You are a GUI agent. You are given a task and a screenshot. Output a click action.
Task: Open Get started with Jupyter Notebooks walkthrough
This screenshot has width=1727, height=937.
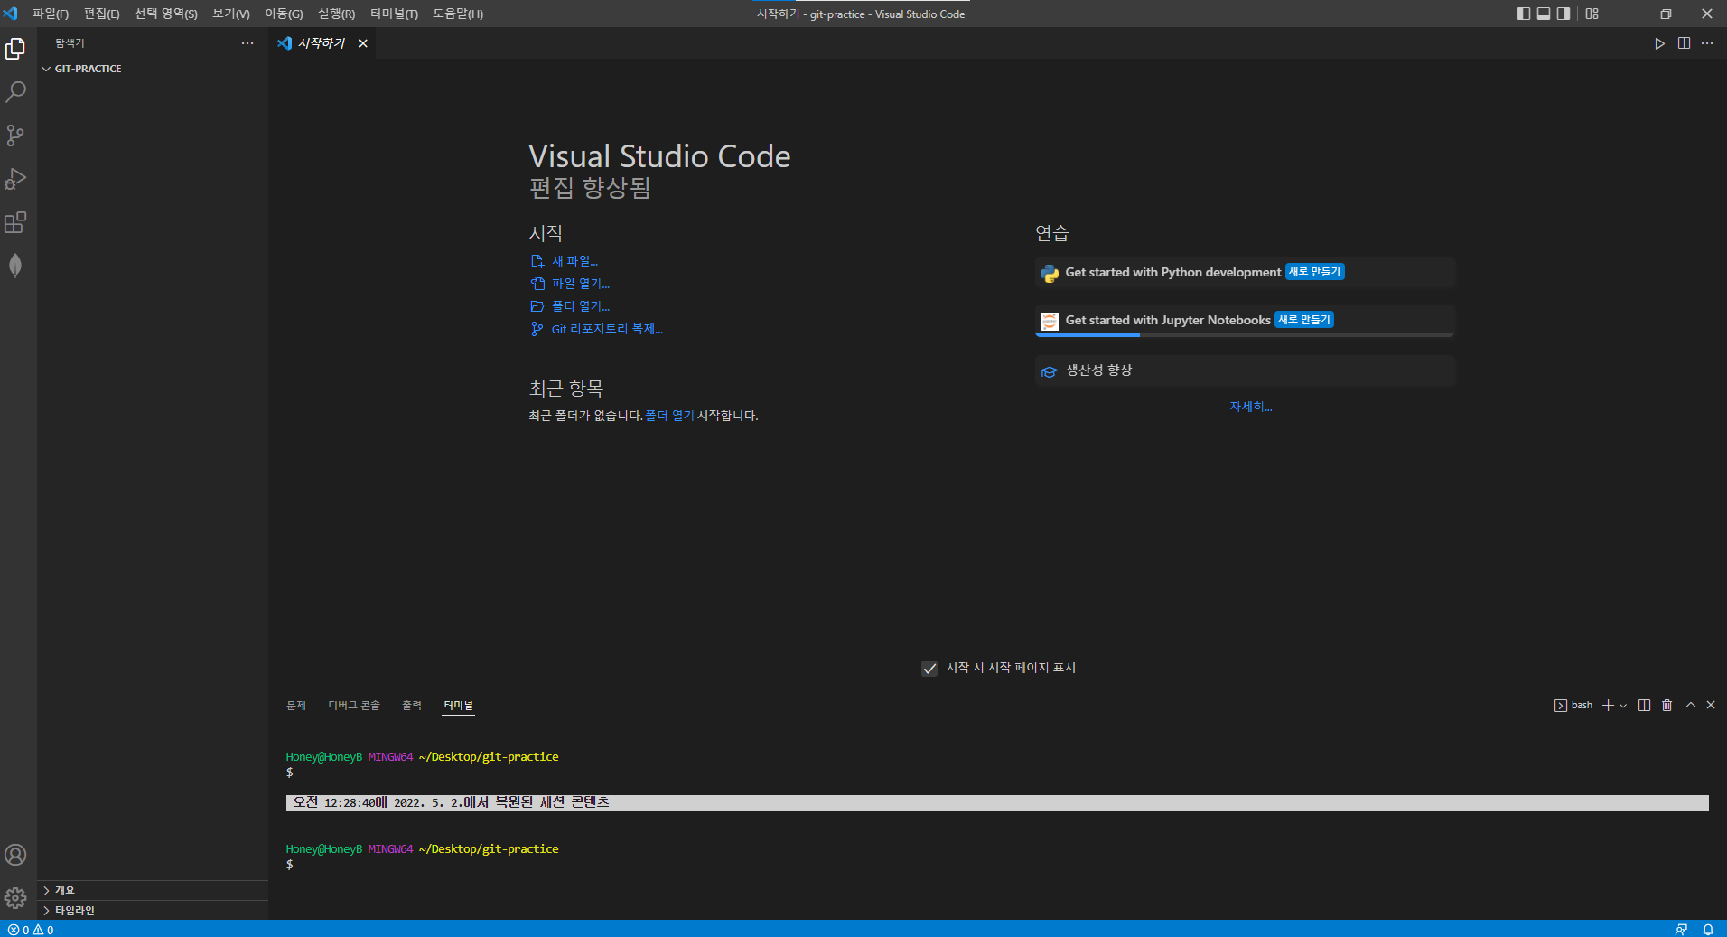1245,320
